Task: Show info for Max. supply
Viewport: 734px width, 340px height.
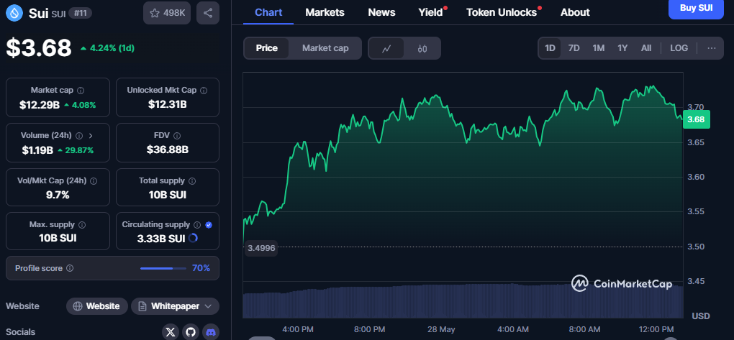Action: [82, 225]
